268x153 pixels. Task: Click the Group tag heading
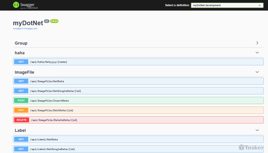[21, 43]
